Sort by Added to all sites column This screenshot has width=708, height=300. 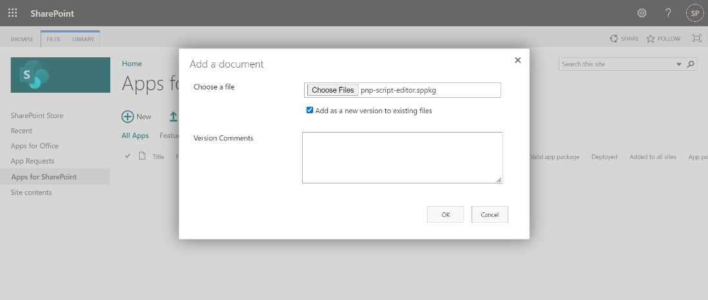[x=653, y=157]
